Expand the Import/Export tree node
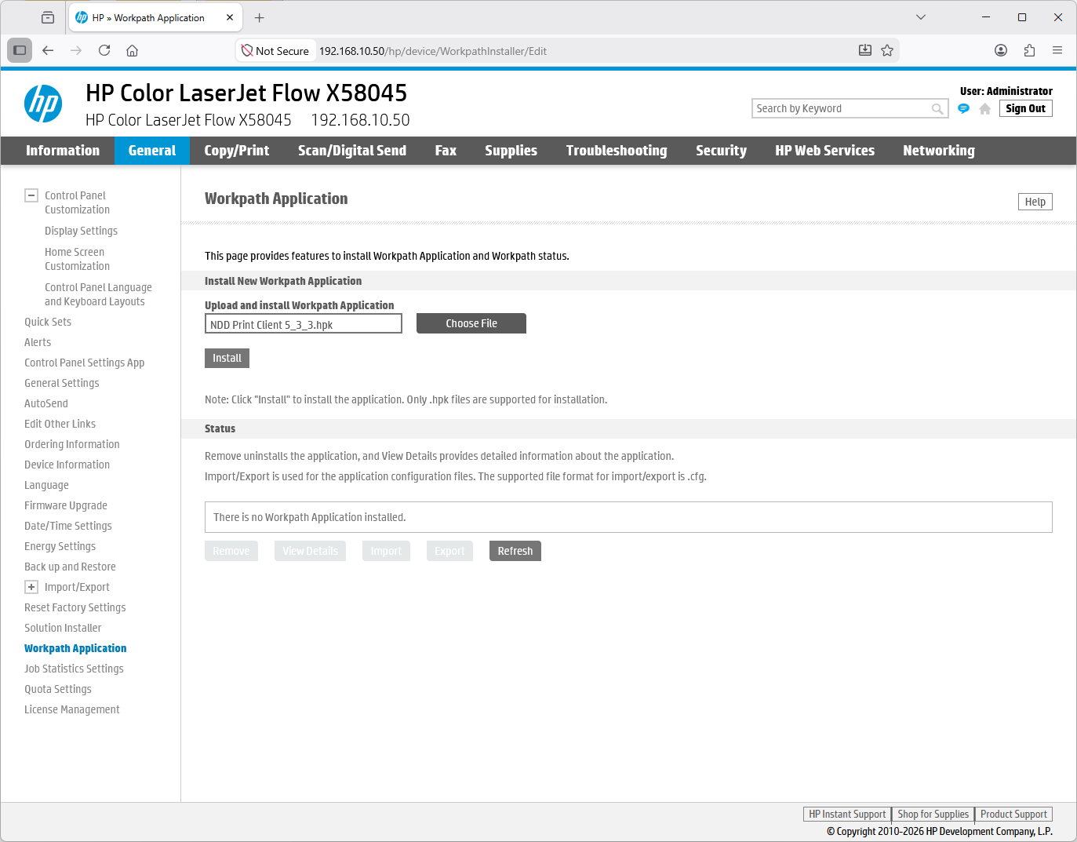This screenshot has height=842, width=1077. click(31, 587)
